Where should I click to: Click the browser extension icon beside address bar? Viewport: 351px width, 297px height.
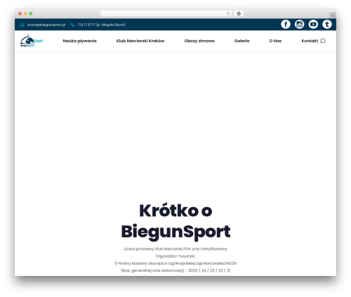coord(239,13)
